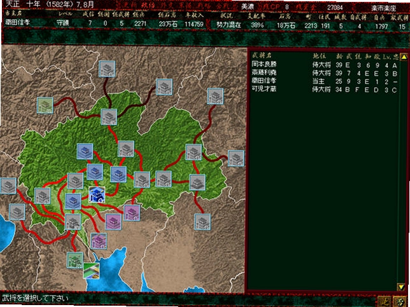Select the purple castle on the province's southern border

132,213
